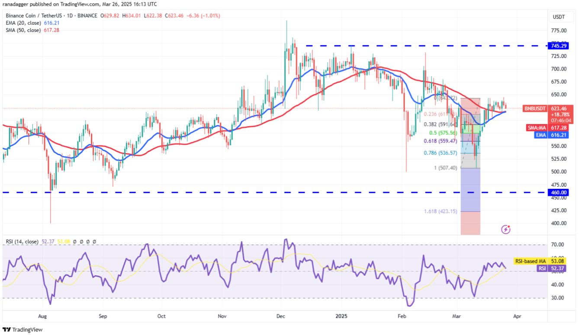The width and height of the screenshot is (579, 335).
Task: Click the Mar label on the time axis
Action: (457, 317)
